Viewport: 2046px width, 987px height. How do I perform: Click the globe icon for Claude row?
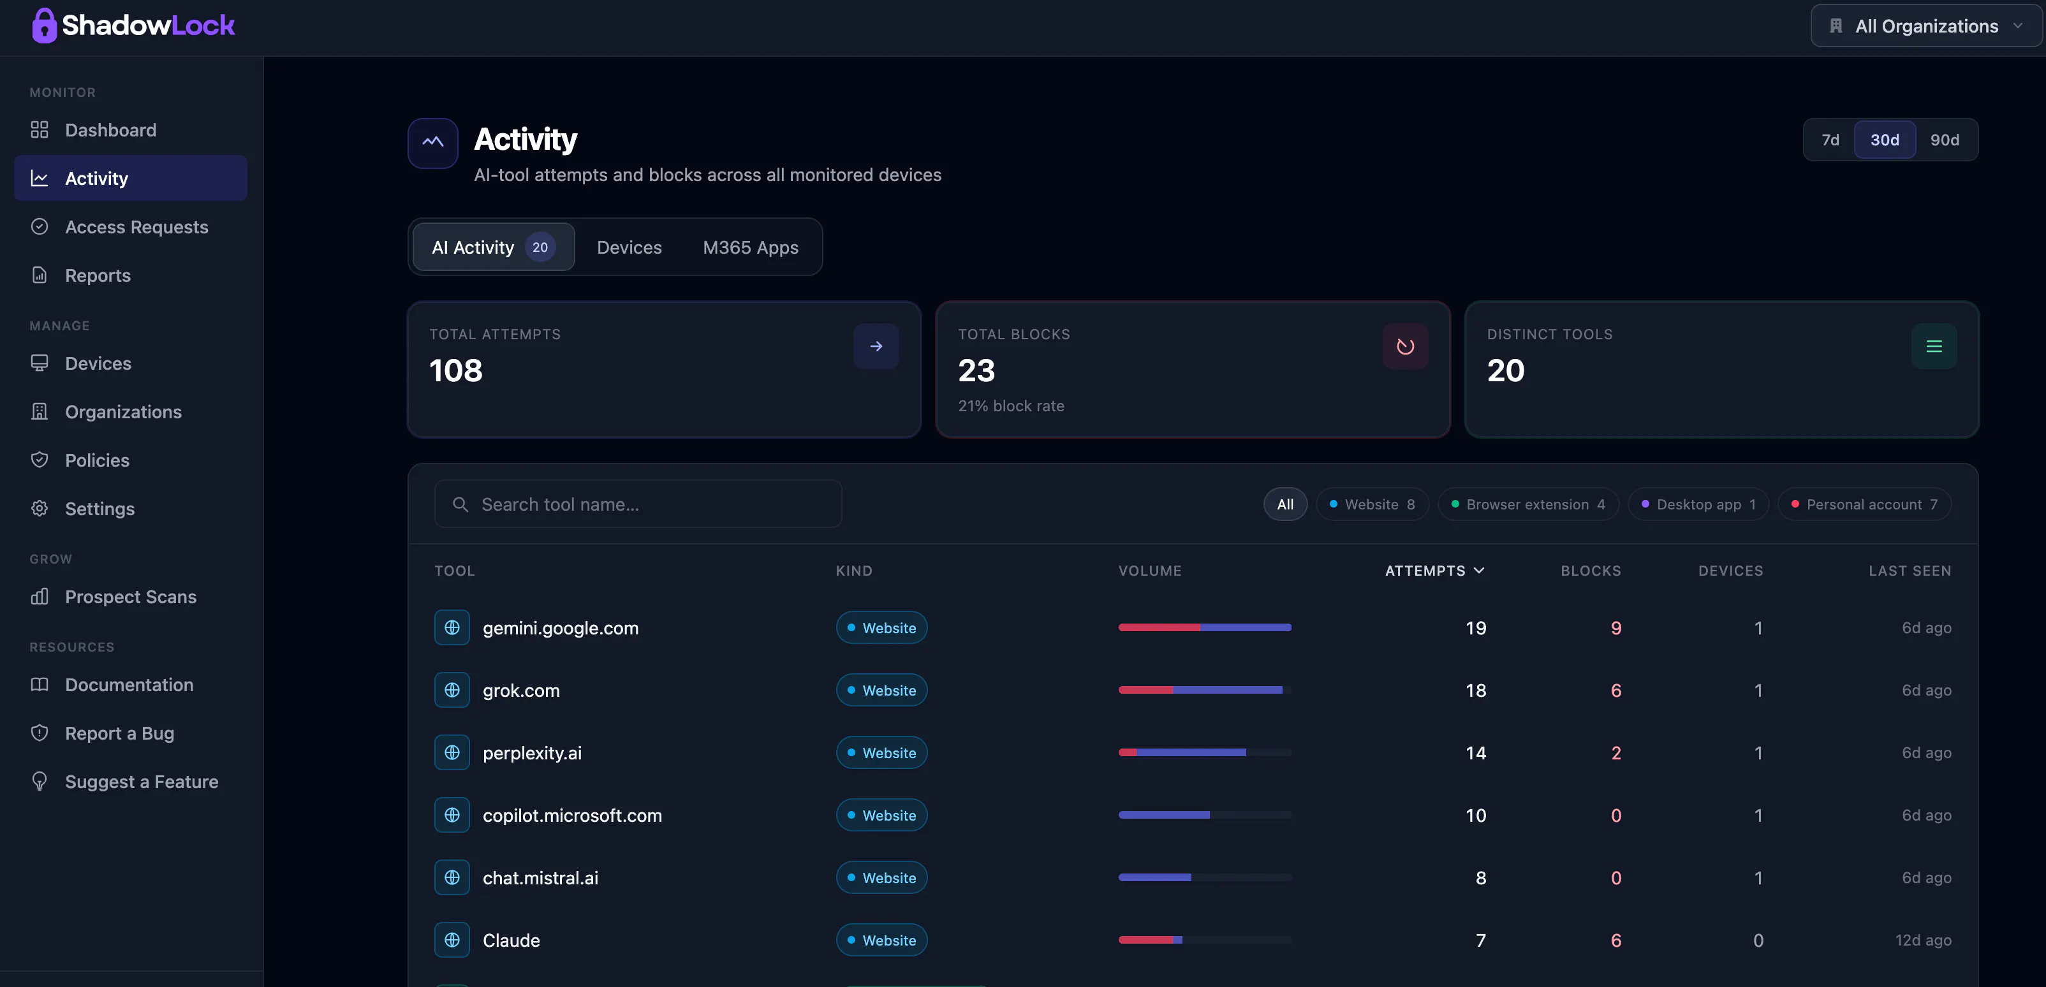452,940
